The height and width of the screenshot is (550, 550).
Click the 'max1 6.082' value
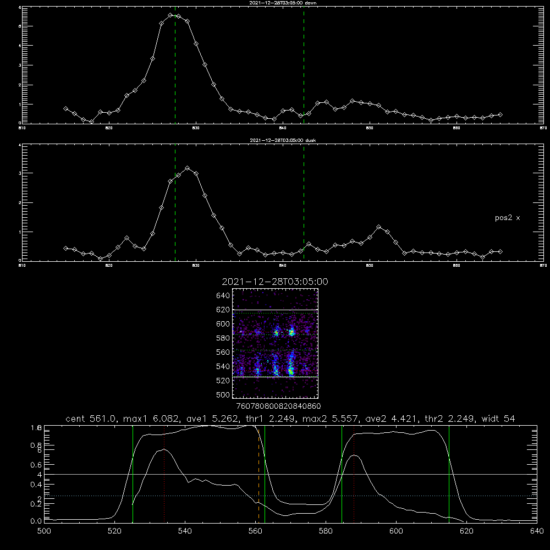click(152, 419)
